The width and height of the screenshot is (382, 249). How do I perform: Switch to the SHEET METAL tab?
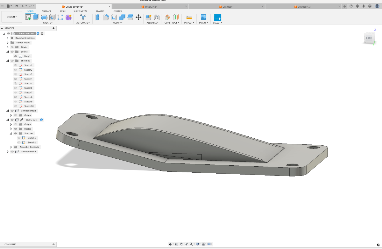coord(81,11)
